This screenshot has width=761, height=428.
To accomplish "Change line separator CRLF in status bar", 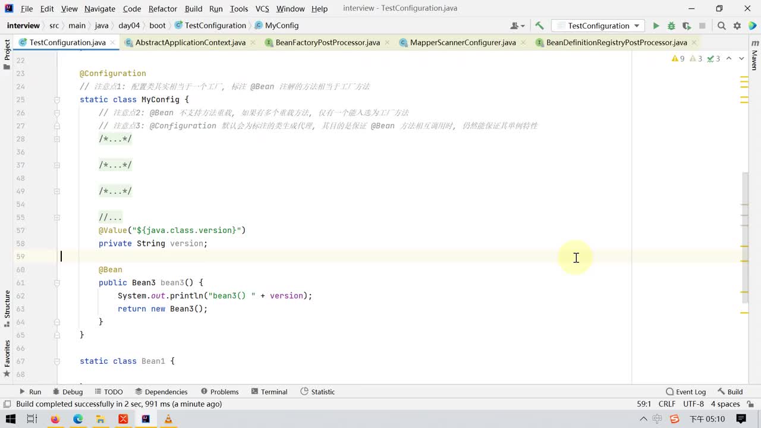I will pos(667,404).
